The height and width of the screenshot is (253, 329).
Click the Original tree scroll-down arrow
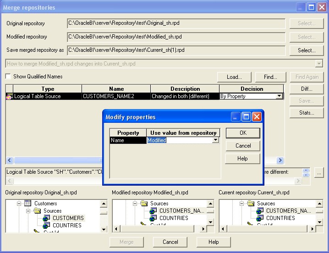(104, 229)
